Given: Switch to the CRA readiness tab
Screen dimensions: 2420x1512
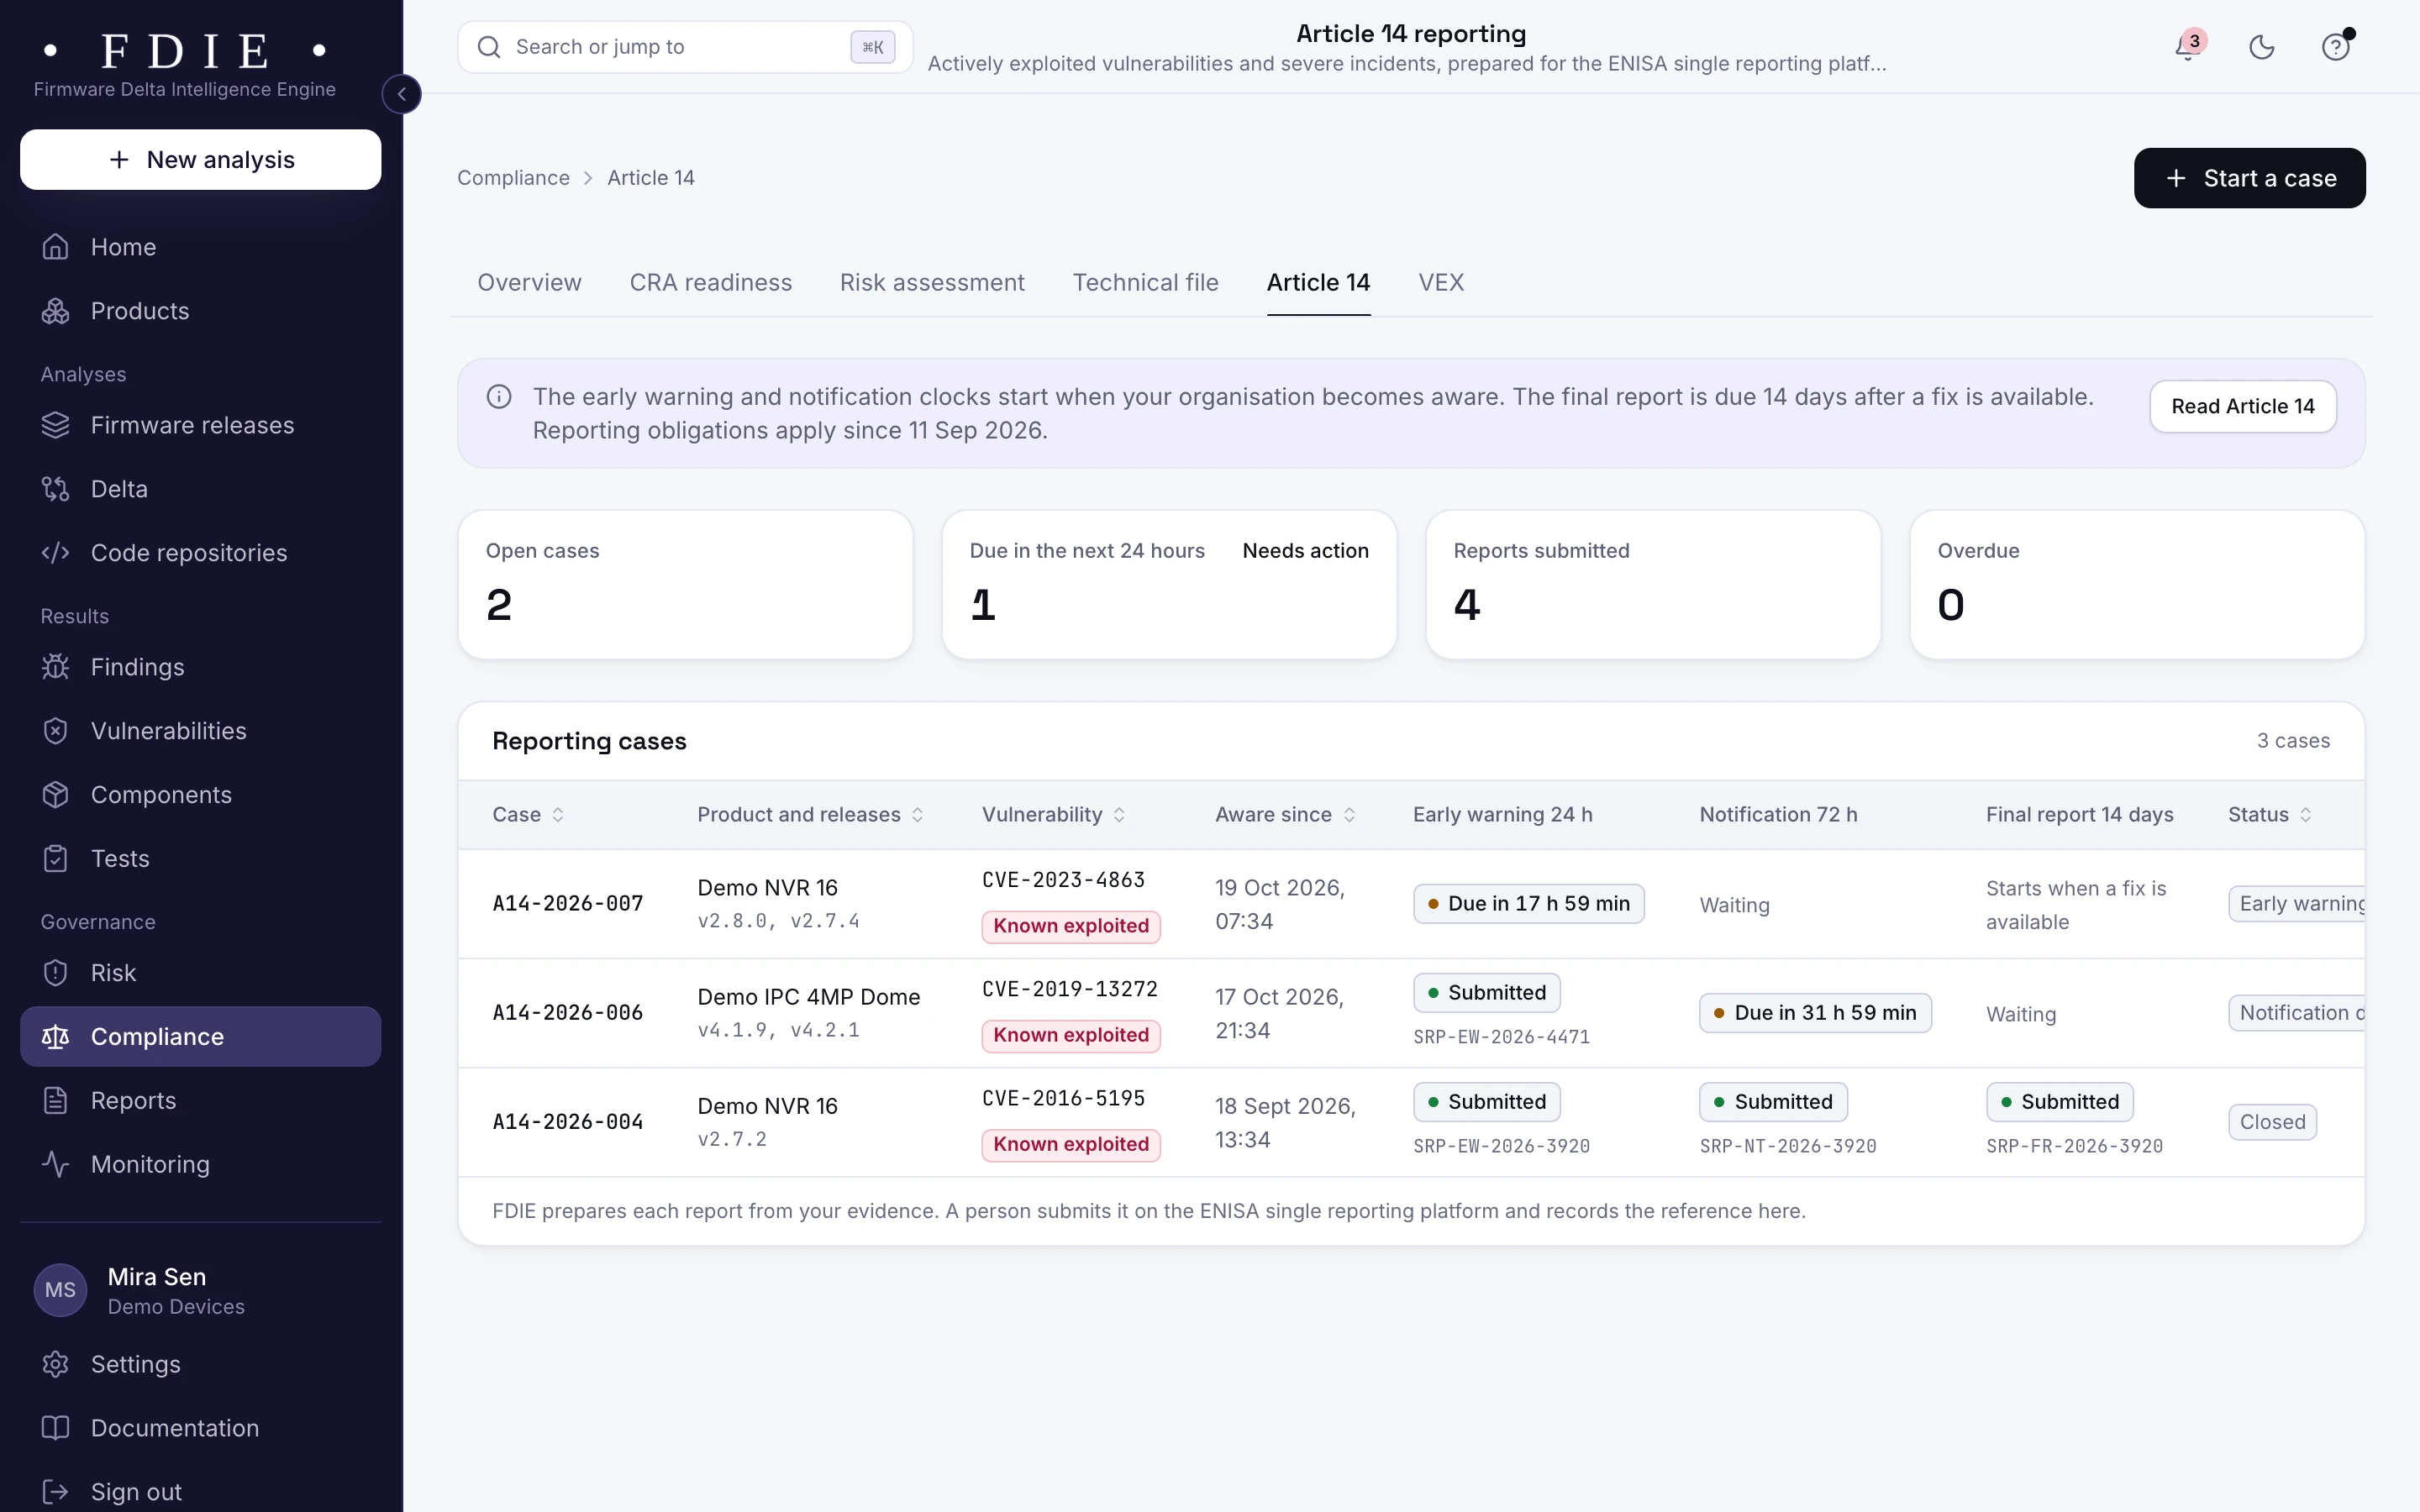Looking at the screenshot, I should (x=710, y=283).
